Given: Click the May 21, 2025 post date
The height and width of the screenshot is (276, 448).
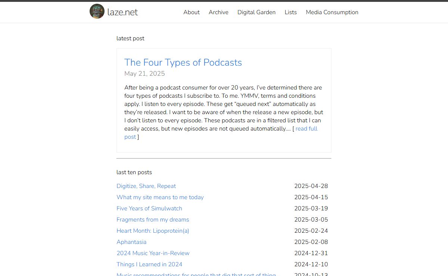Looking at the screenshot, I should tap(144, 73).
